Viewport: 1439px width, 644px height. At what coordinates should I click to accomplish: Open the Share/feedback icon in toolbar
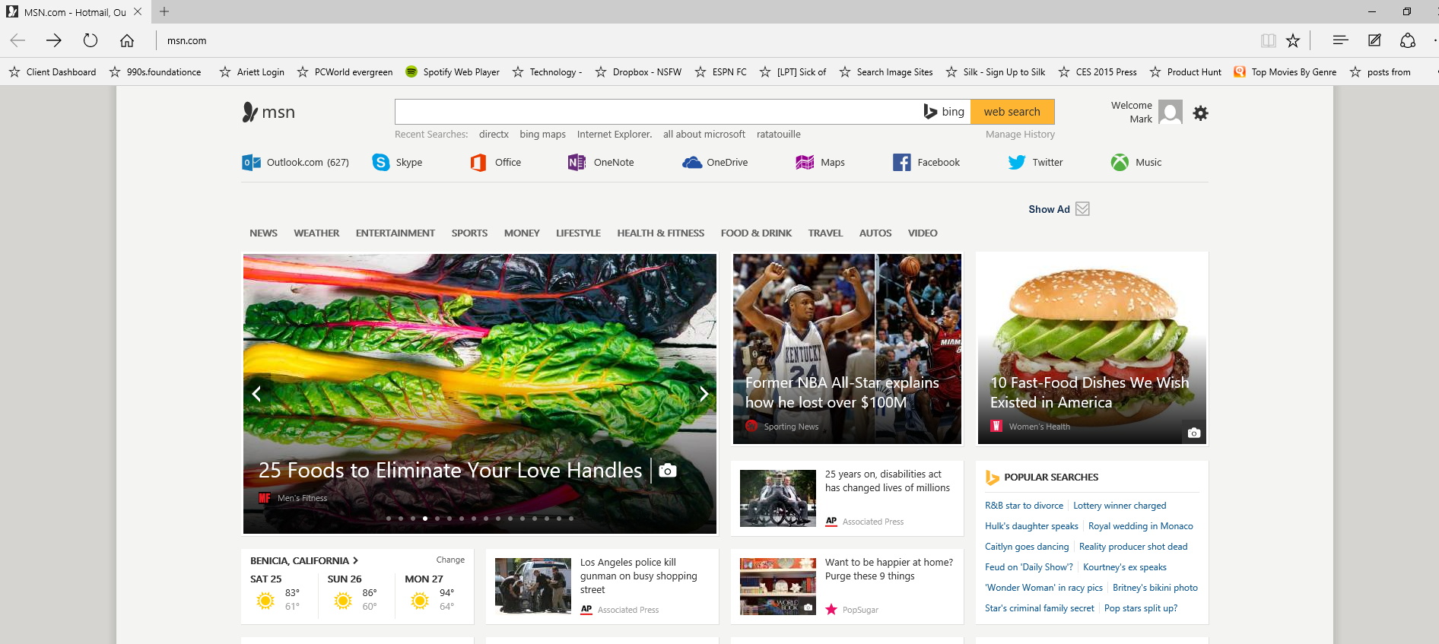pos(1408,40)
